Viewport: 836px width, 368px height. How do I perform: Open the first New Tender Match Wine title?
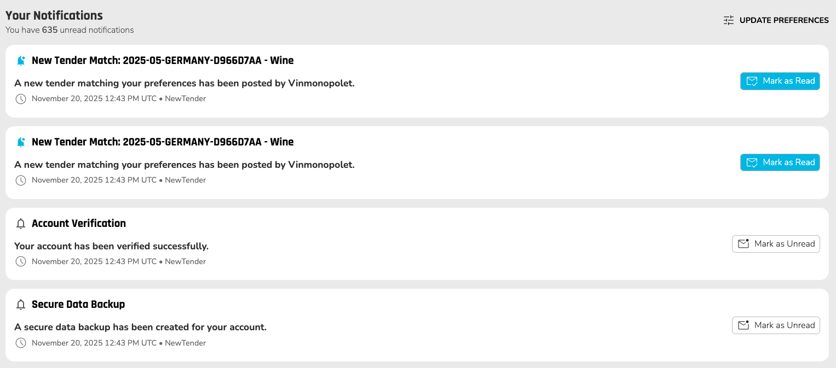click(163, 60)
